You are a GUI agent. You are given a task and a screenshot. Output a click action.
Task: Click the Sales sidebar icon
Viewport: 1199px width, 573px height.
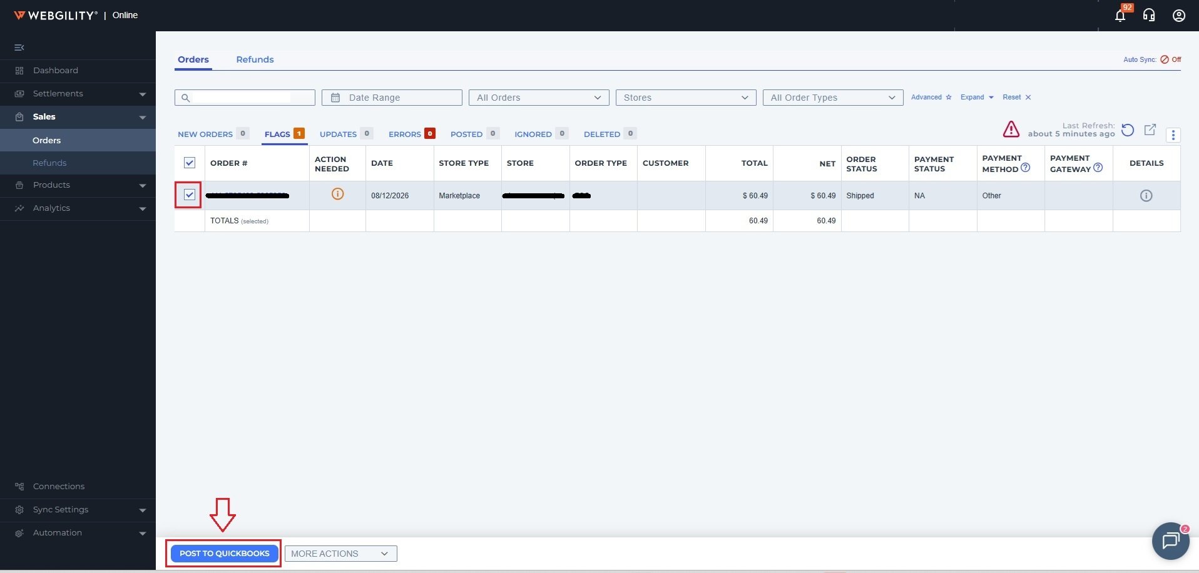click(x=19, y=117)
